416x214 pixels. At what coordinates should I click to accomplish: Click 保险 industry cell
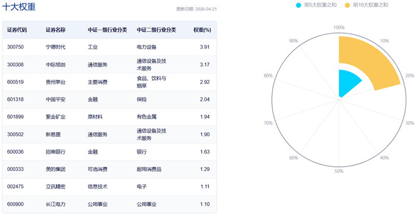[142, 99]
